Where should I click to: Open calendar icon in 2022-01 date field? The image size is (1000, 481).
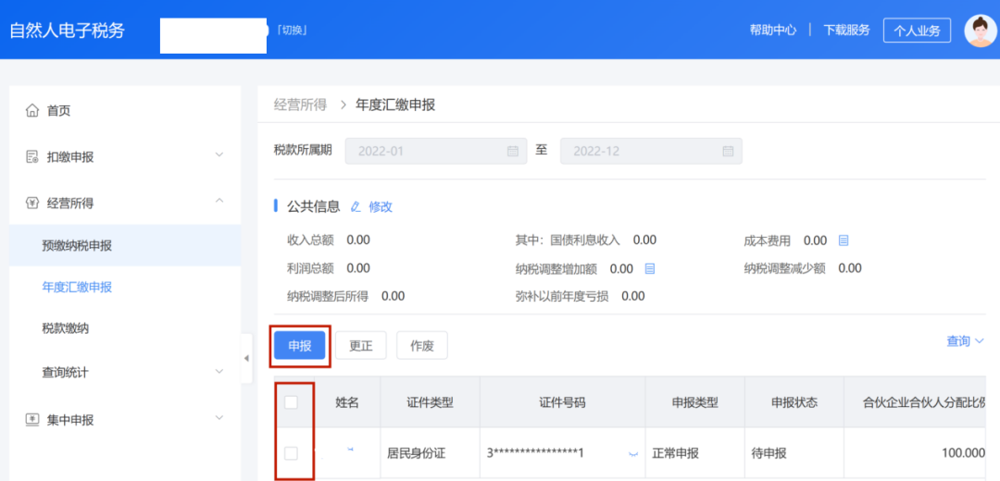(x=512, y=152)
